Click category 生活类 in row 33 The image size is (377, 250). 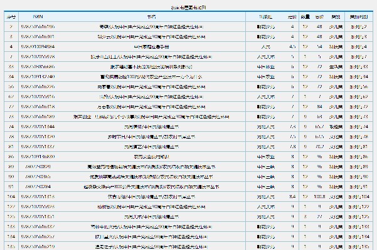336,67
